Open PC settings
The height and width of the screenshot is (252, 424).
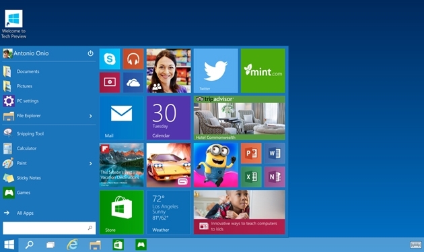(x=48, y=101)
